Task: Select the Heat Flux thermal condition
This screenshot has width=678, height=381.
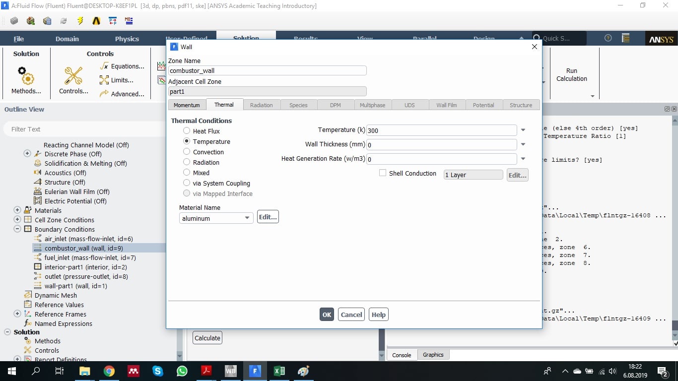Action: (187, 131)
